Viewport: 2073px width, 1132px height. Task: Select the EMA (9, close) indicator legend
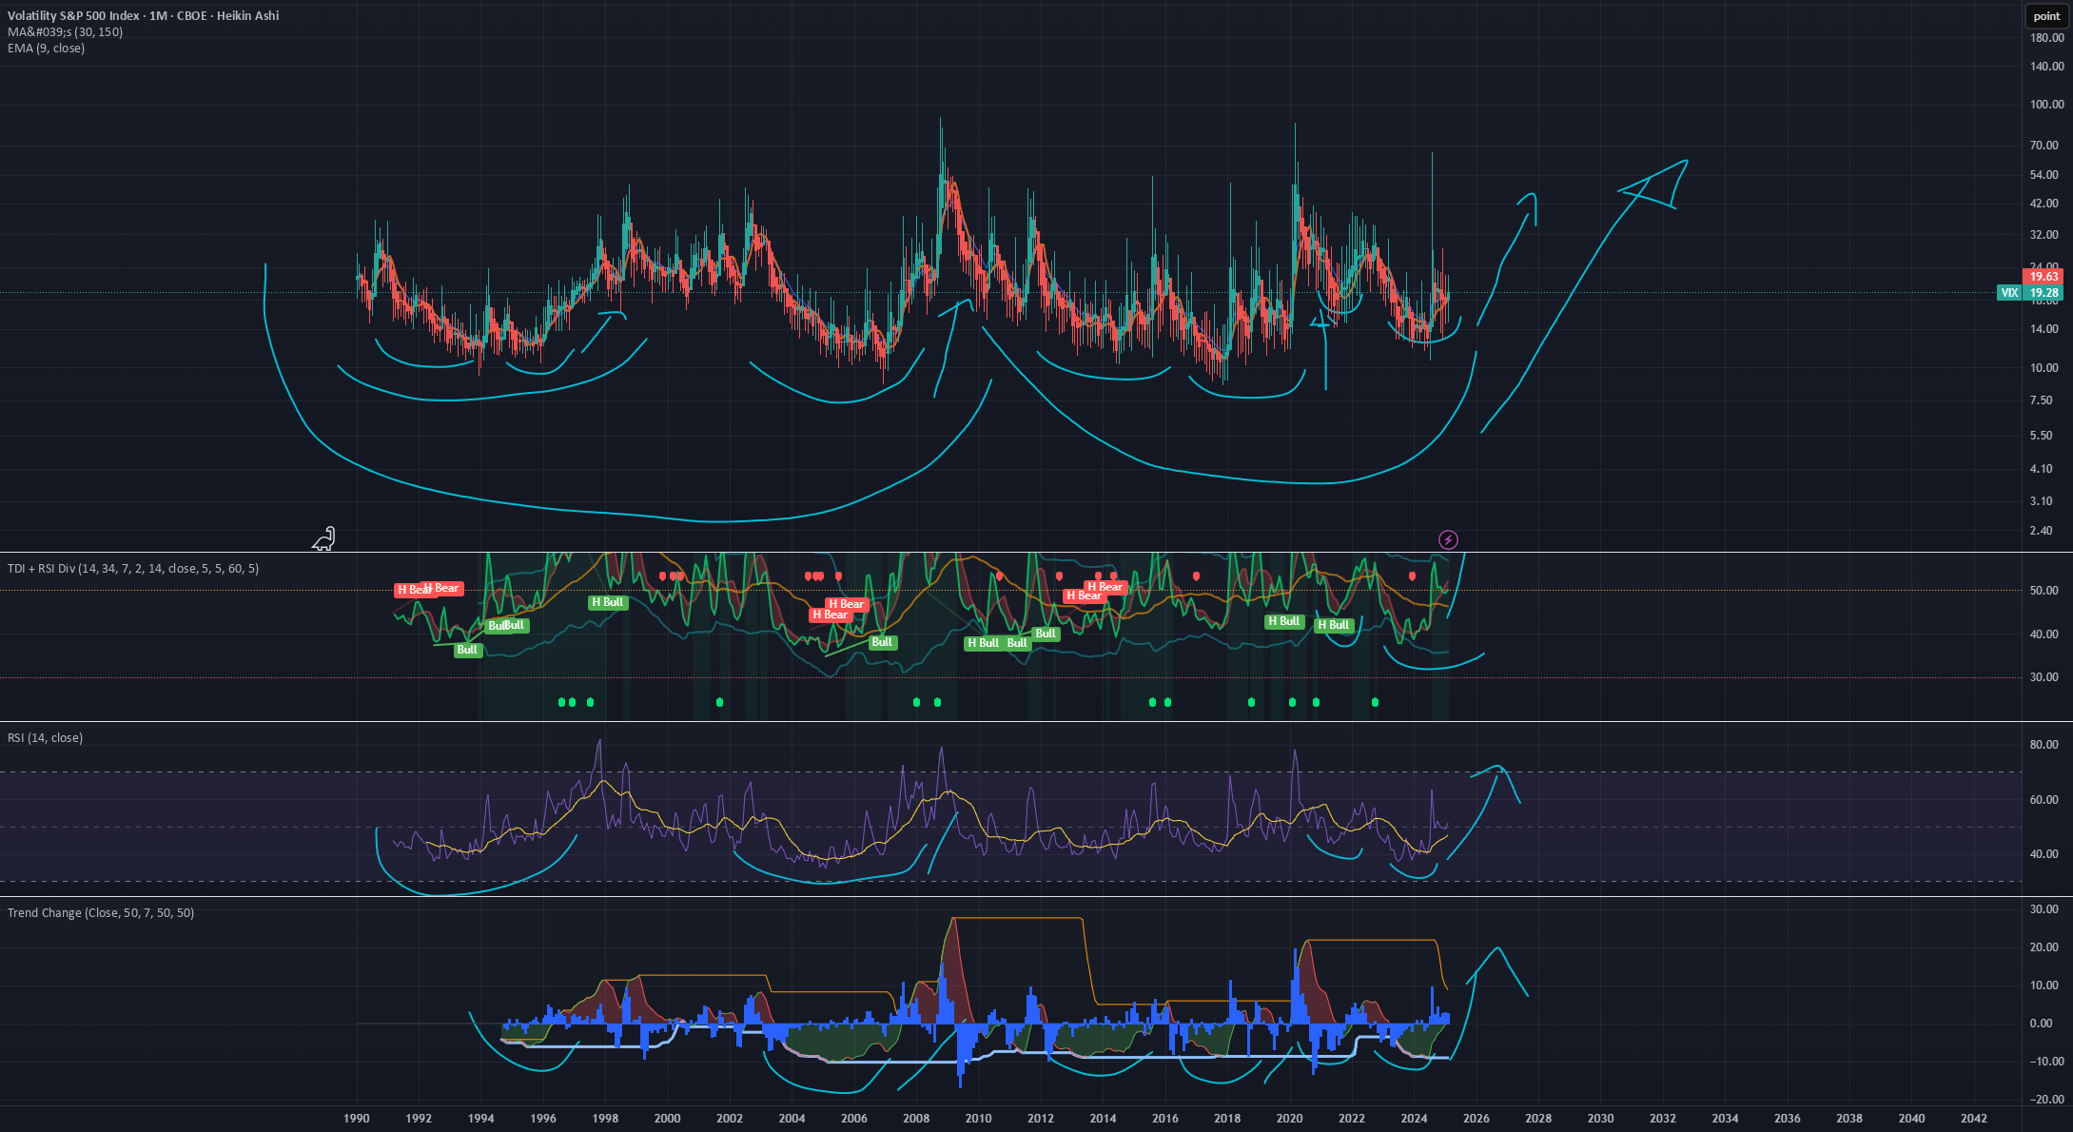tap(46, 49)
